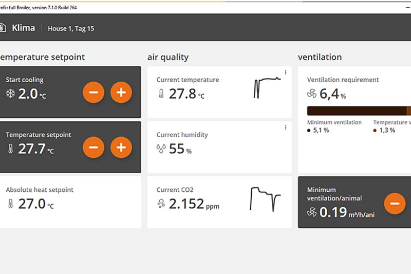The width and height of the screenshot is (411, 274).
Task: Decrease the Start cooling value
Action: 94,93
